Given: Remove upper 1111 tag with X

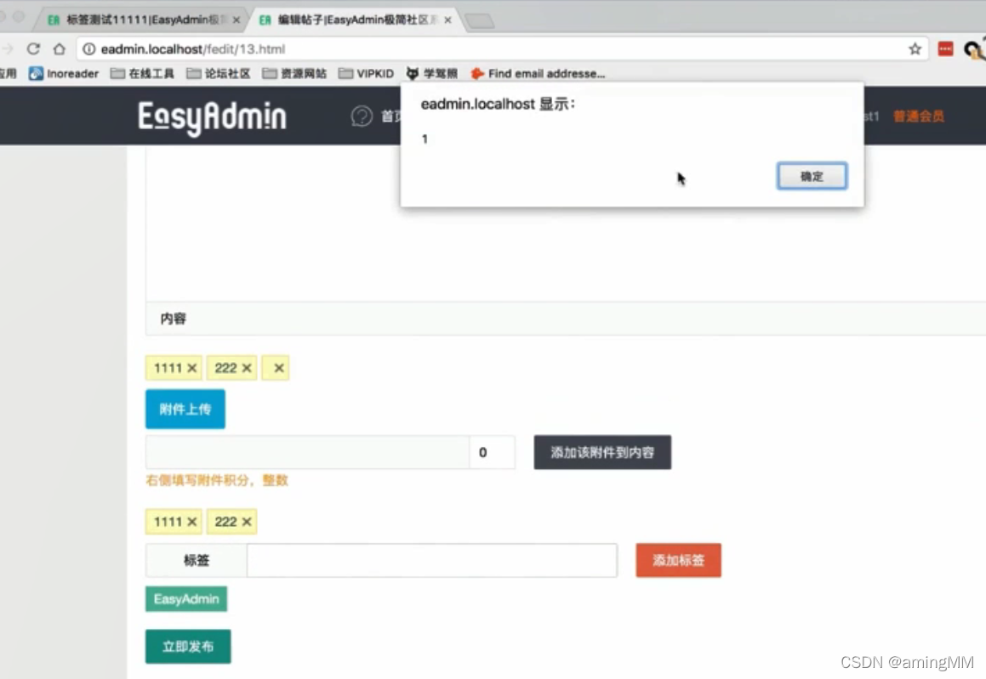Looking at the screenshot, I should tap(191, 368).
